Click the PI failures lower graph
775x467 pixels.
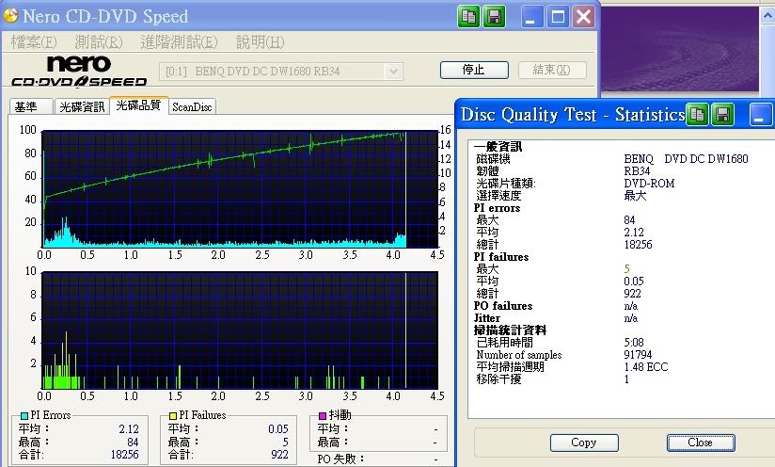click(x=240, y=330)
